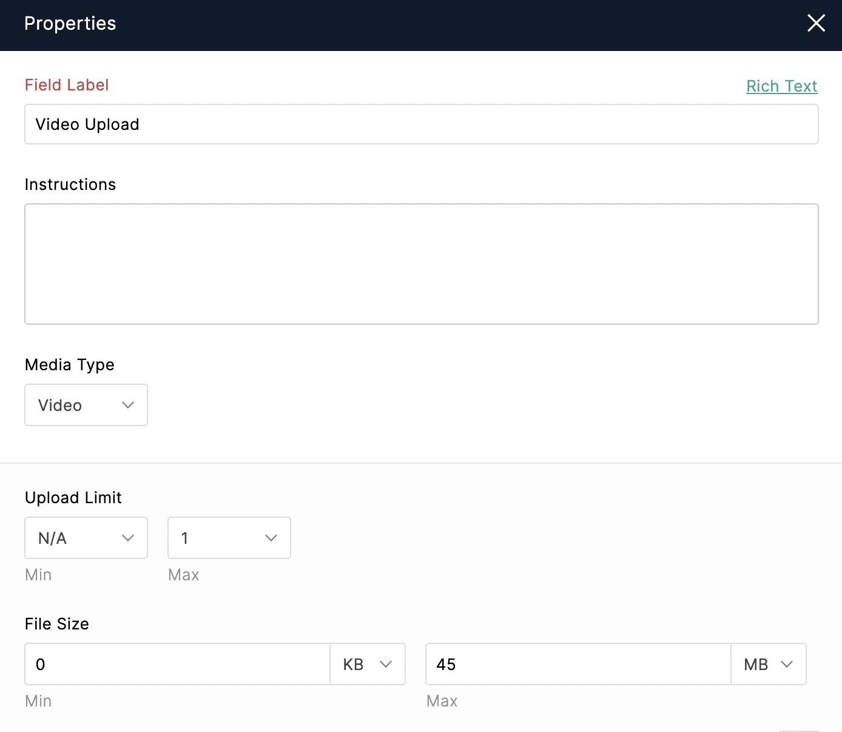The image size is (842, 732).
Task: Click the Max caption under File Size
Action: [x=442, y=701]
